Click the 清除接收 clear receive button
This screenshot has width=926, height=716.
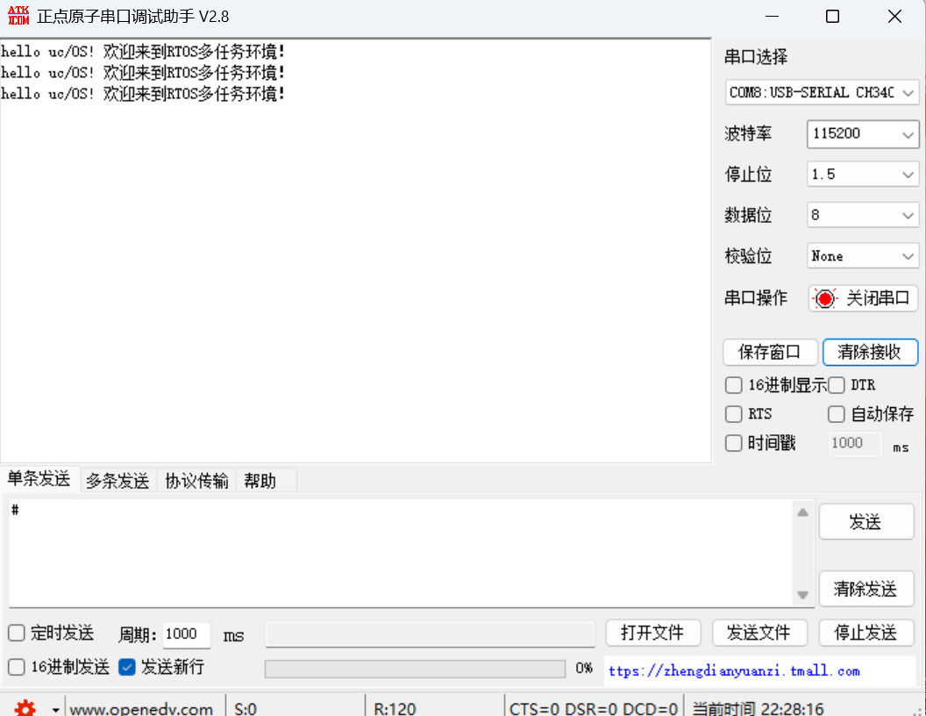870,352
